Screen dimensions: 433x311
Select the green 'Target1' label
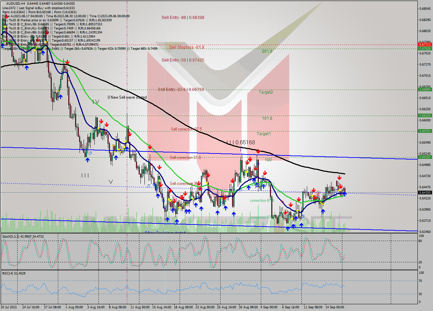coord(264,134)
